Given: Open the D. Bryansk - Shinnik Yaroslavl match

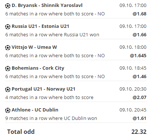Looking at the screenshot, I should click(47, 6).
